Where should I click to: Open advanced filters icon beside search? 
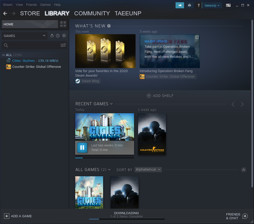coord(63,45)
